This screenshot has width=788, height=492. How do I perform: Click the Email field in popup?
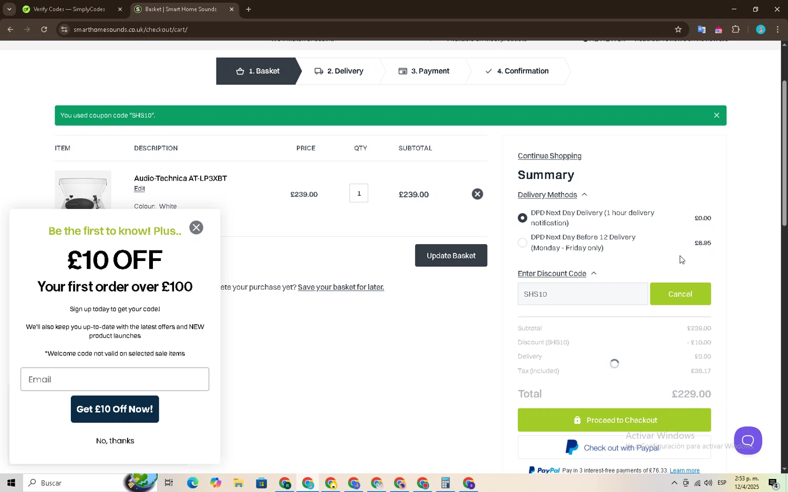tap(115, 379)
